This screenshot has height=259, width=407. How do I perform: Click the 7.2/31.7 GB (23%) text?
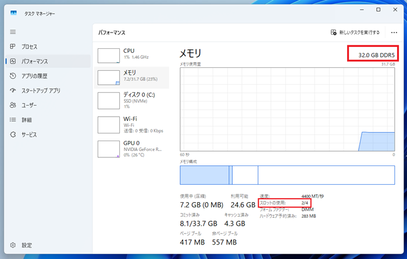(141, 79)
